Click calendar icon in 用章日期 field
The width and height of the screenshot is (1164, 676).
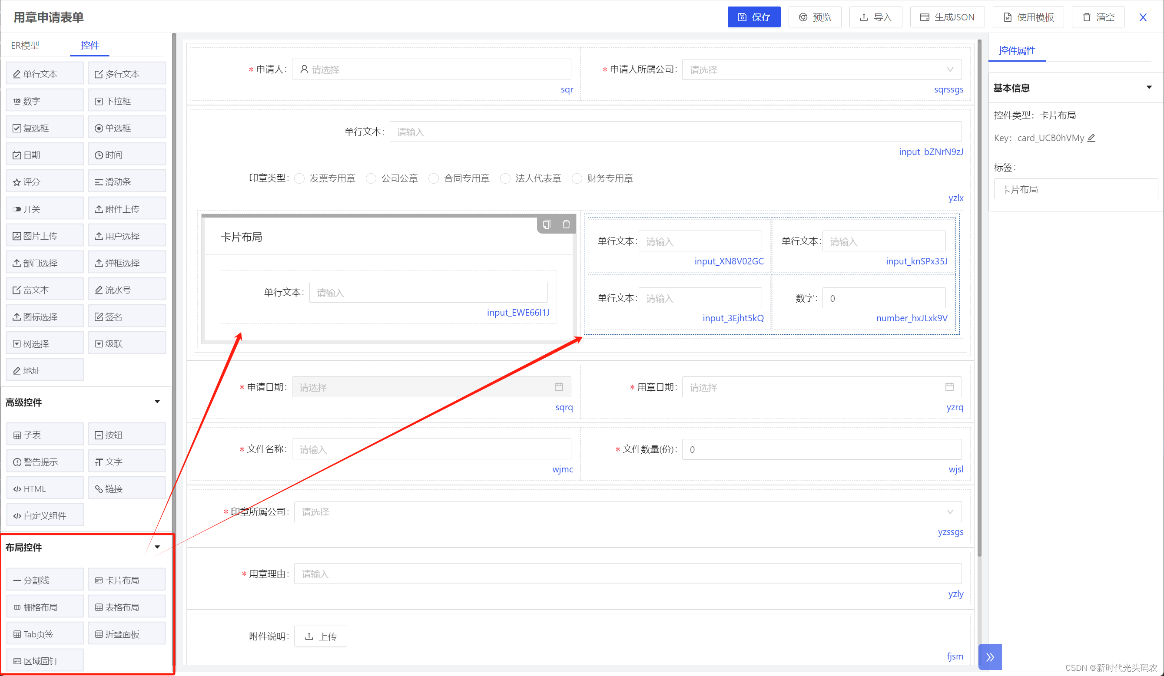(949, 387)
